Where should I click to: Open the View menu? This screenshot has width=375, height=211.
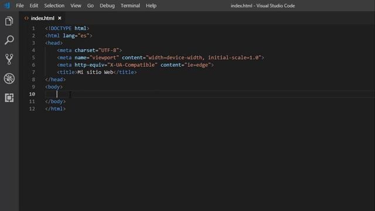coord(76,5)
